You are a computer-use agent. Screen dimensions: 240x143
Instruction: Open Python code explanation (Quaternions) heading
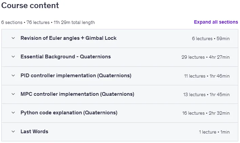pyautogui.click(x=69, y=113)
